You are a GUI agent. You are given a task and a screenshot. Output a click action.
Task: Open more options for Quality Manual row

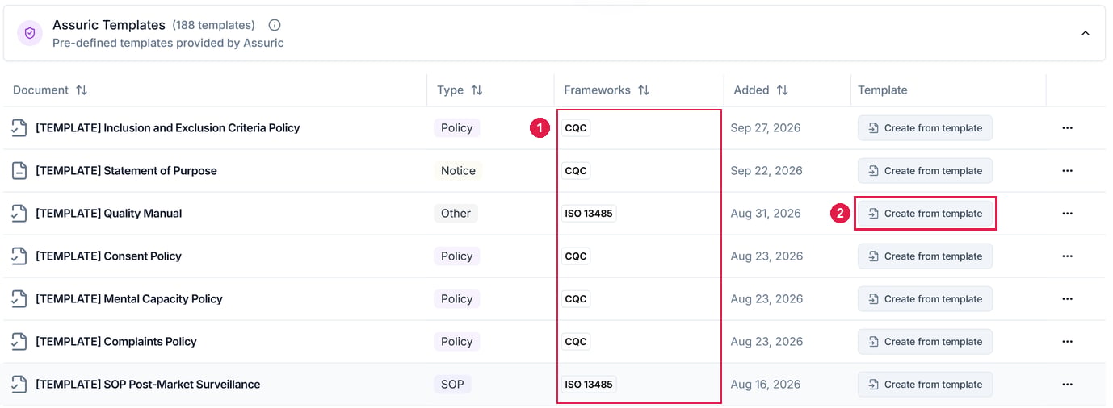pos(1067,214)
